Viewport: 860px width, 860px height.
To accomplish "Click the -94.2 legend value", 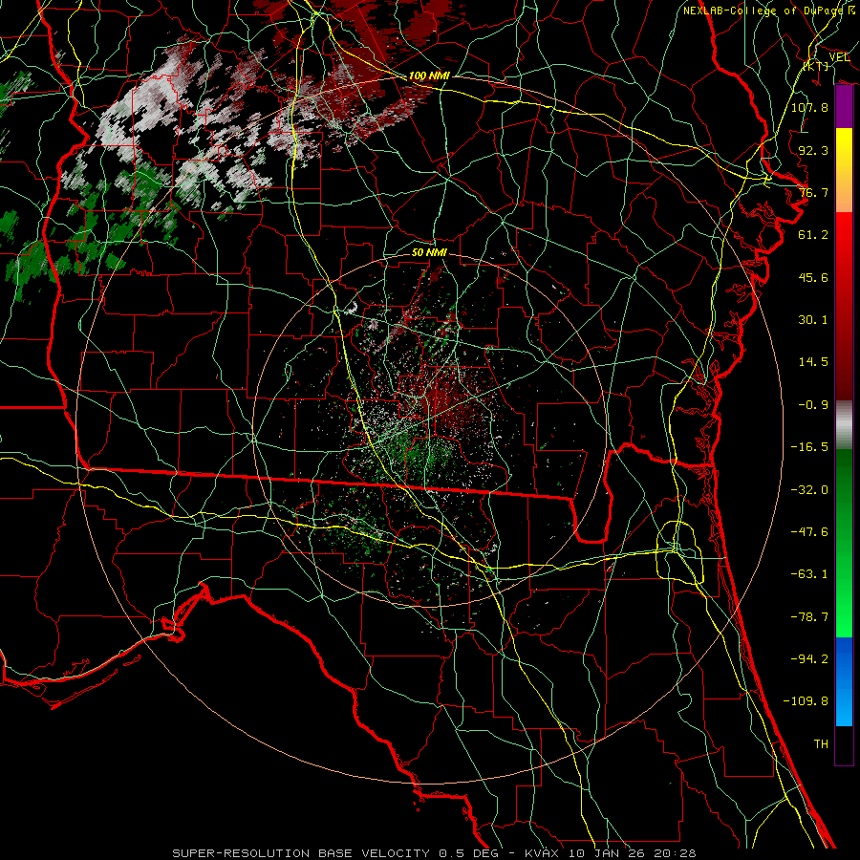I will [809, 658].
